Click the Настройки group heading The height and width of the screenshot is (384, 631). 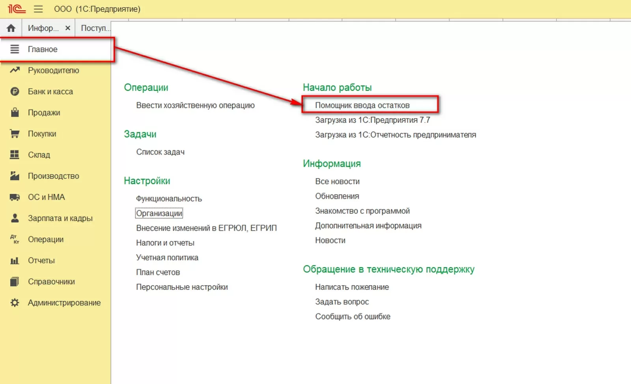(x=147, y=181)
